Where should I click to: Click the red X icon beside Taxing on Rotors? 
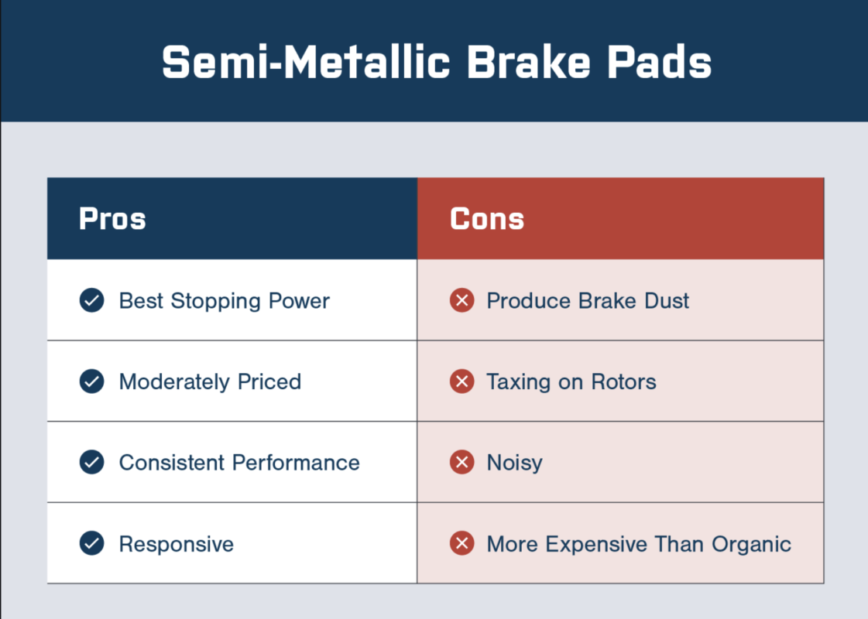pyautogui.click(x=461, y=381)
